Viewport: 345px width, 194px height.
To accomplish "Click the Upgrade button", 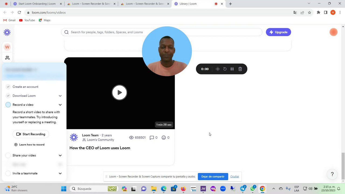I will pyautogui.click(x=278, y=32).
